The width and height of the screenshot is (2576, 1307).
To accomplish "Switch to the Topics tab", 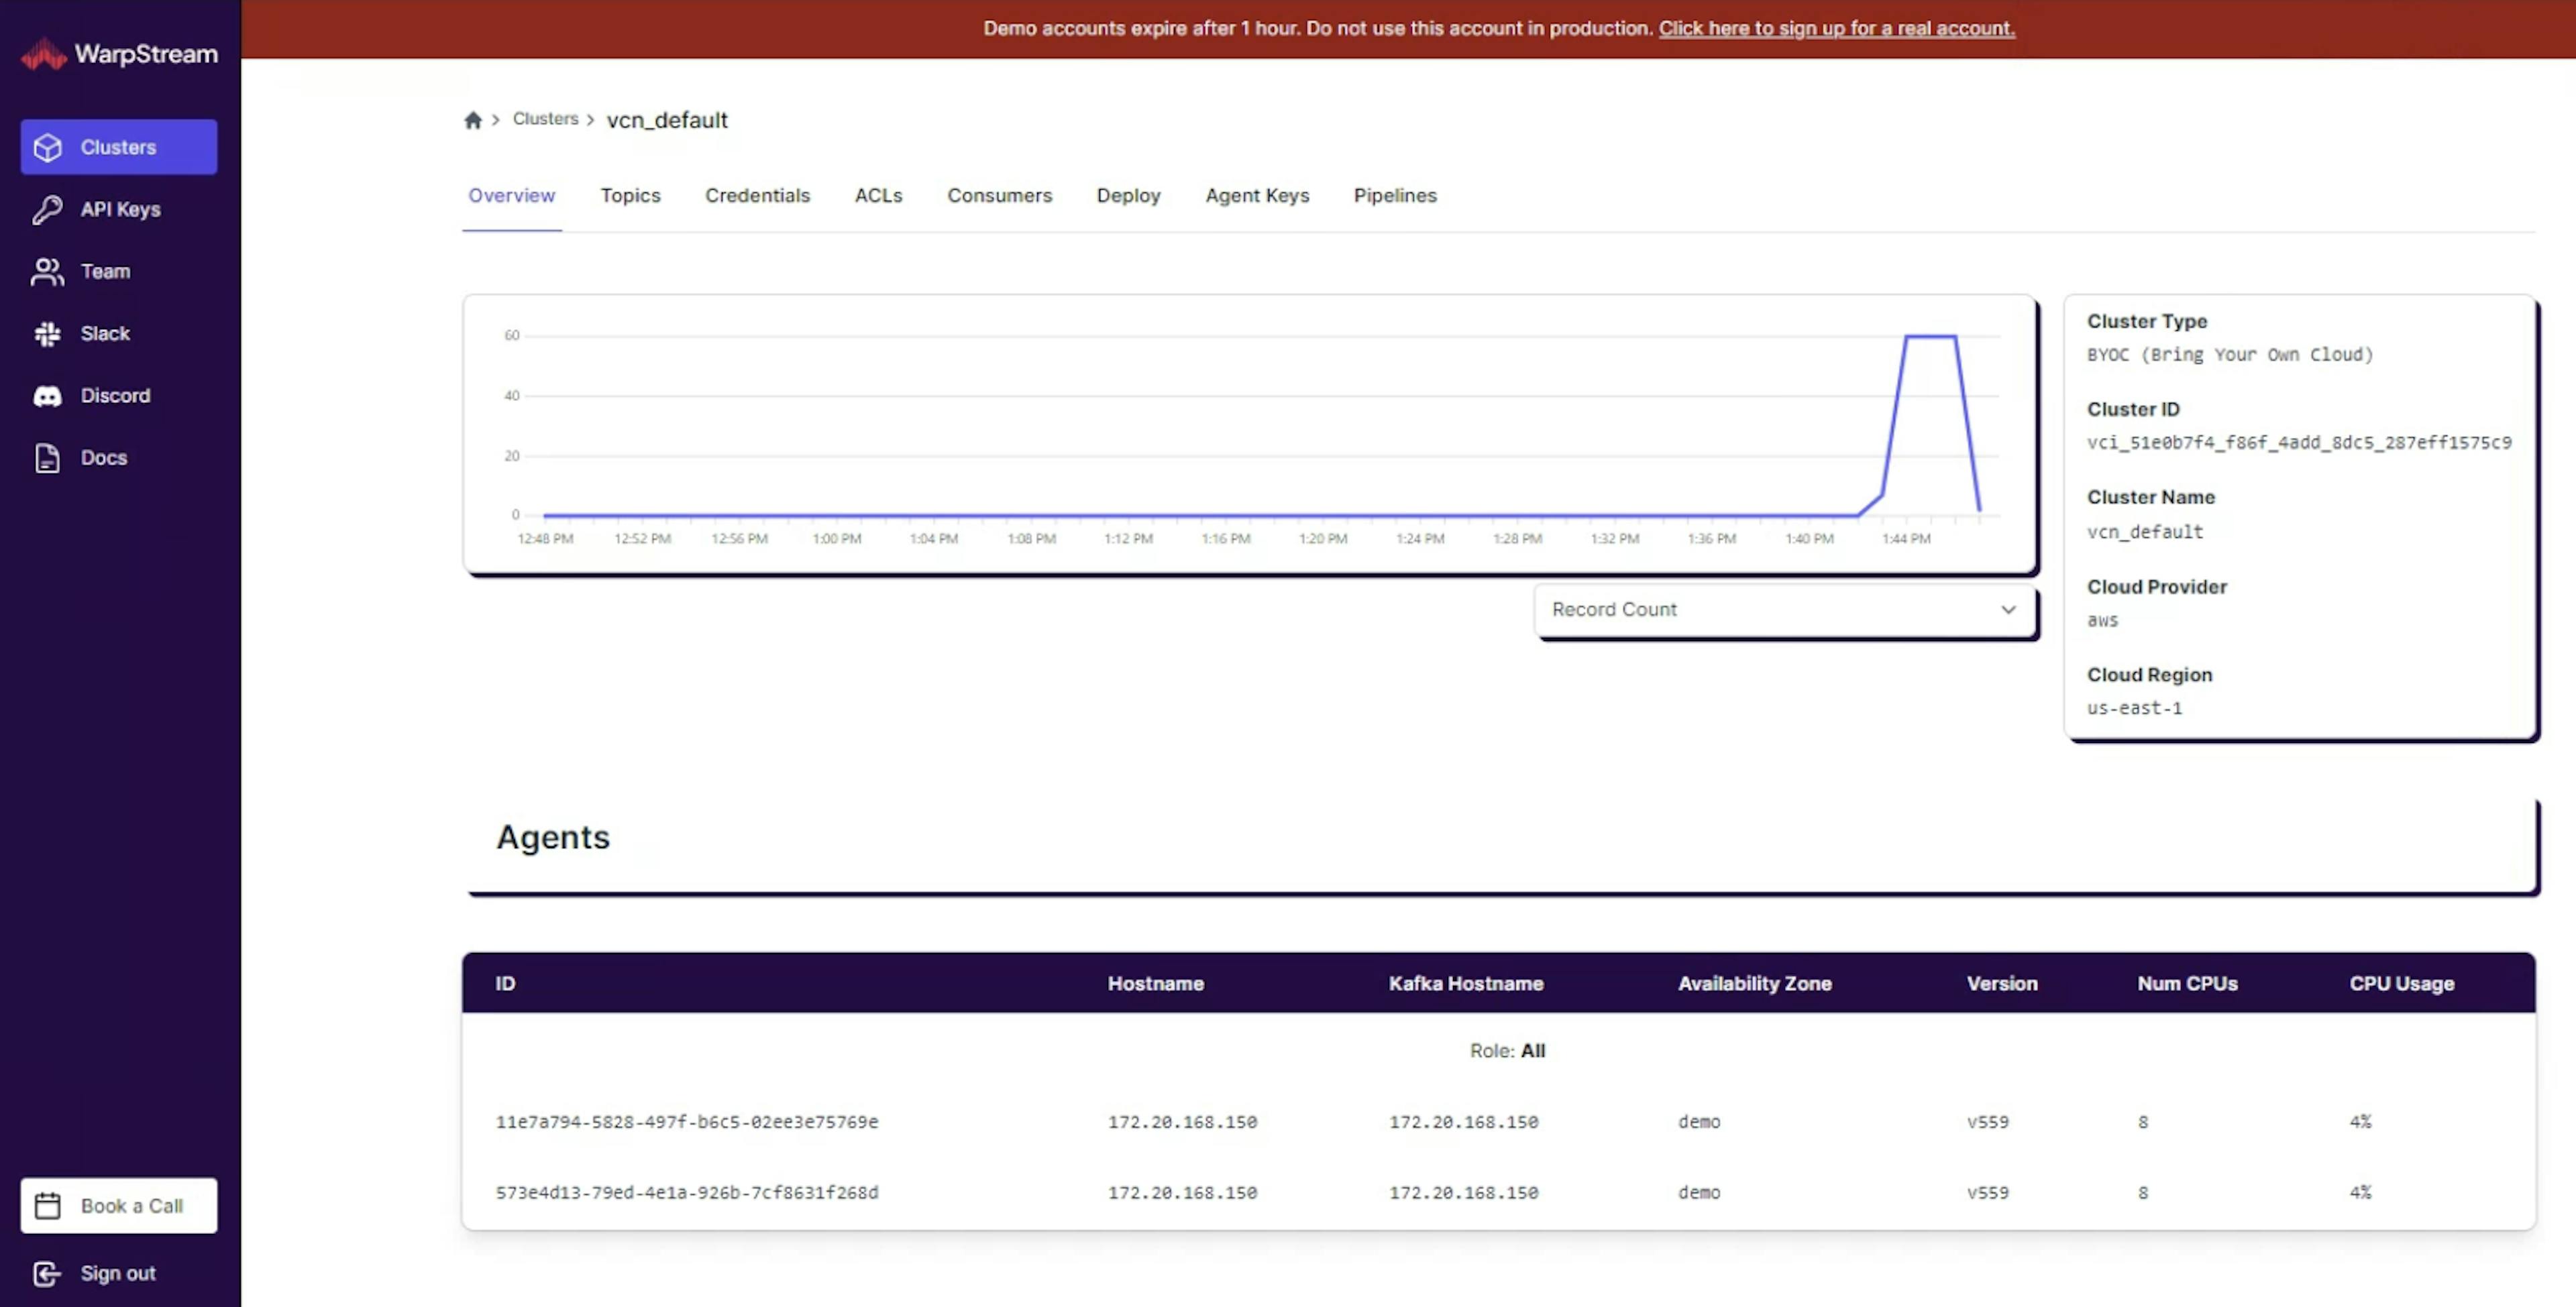I will click(x=630, y=195).
